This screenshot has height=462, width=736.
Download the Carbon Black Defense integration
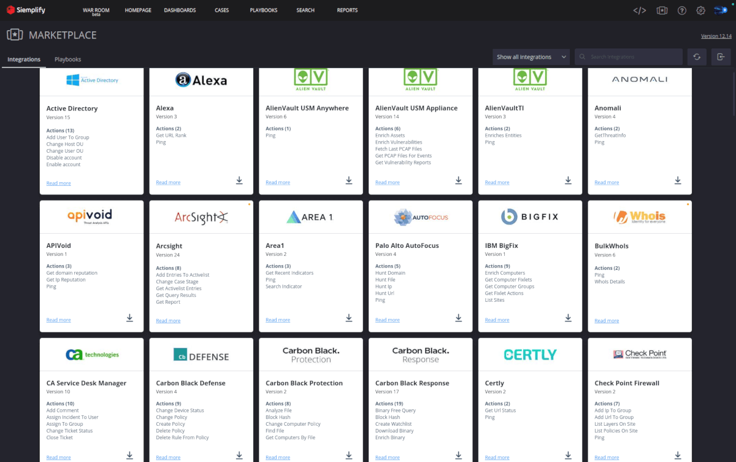(239, 455)
